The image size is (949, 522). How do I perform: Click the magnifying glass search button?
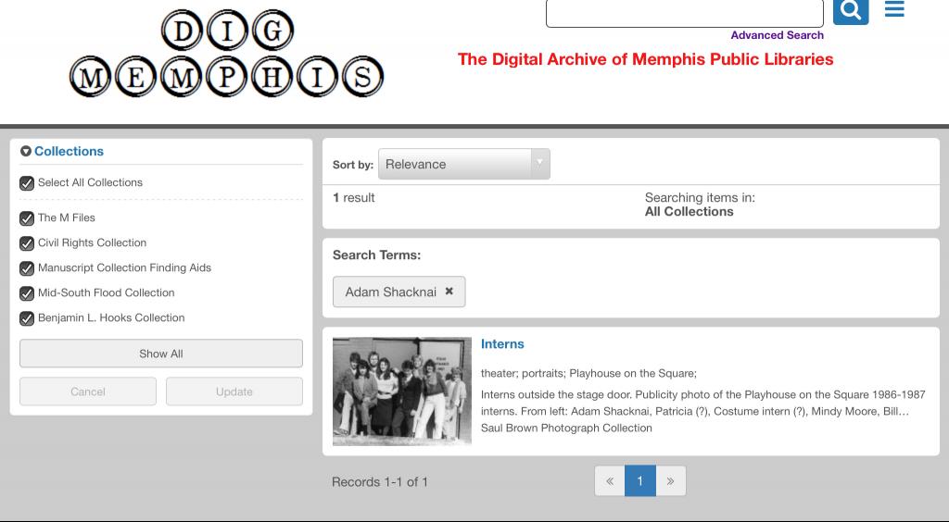tap(850, 10)
